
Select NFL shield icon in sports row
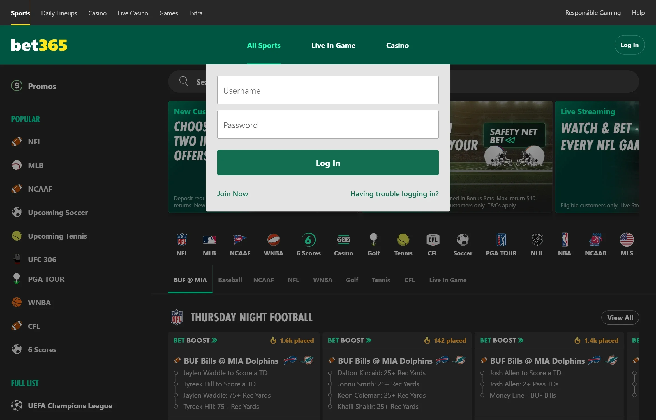[x=182, y=240]
